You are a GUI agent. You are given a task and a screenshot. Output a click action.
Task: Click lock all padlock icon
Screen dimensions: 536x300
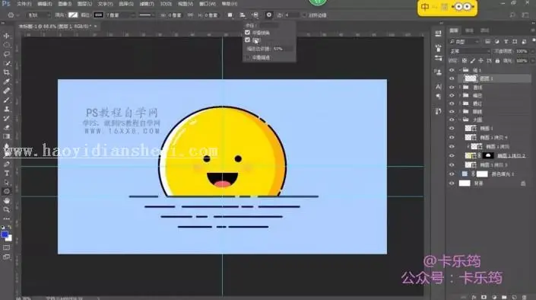tap(497, 61)
